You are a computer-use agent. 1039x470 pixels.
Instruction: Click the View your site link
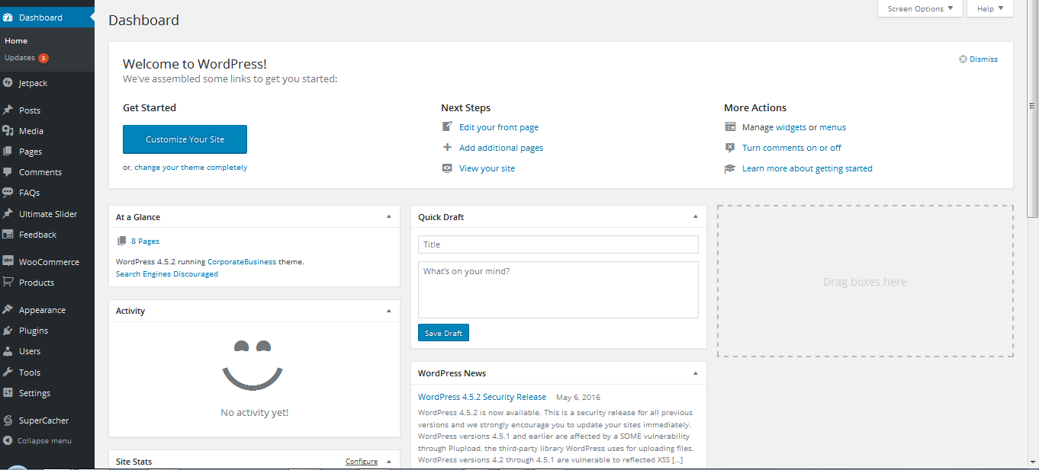pos(487,168)
